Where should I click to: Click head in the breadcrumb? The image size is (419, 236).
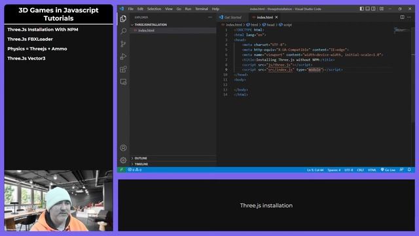click(270, 25)
